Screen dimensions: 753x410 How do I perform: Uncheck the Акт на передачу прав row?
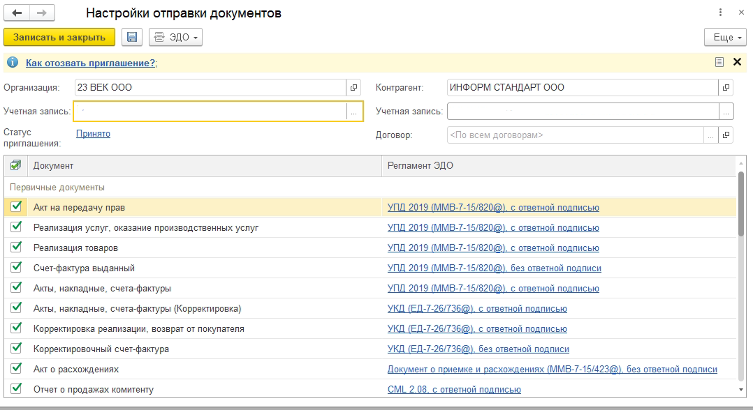pyautogui.click(x=15, y=208)
